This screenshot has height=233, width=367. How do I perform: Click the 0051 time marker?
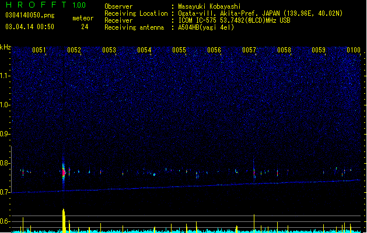pyautogui.click(x=39, y=50)
